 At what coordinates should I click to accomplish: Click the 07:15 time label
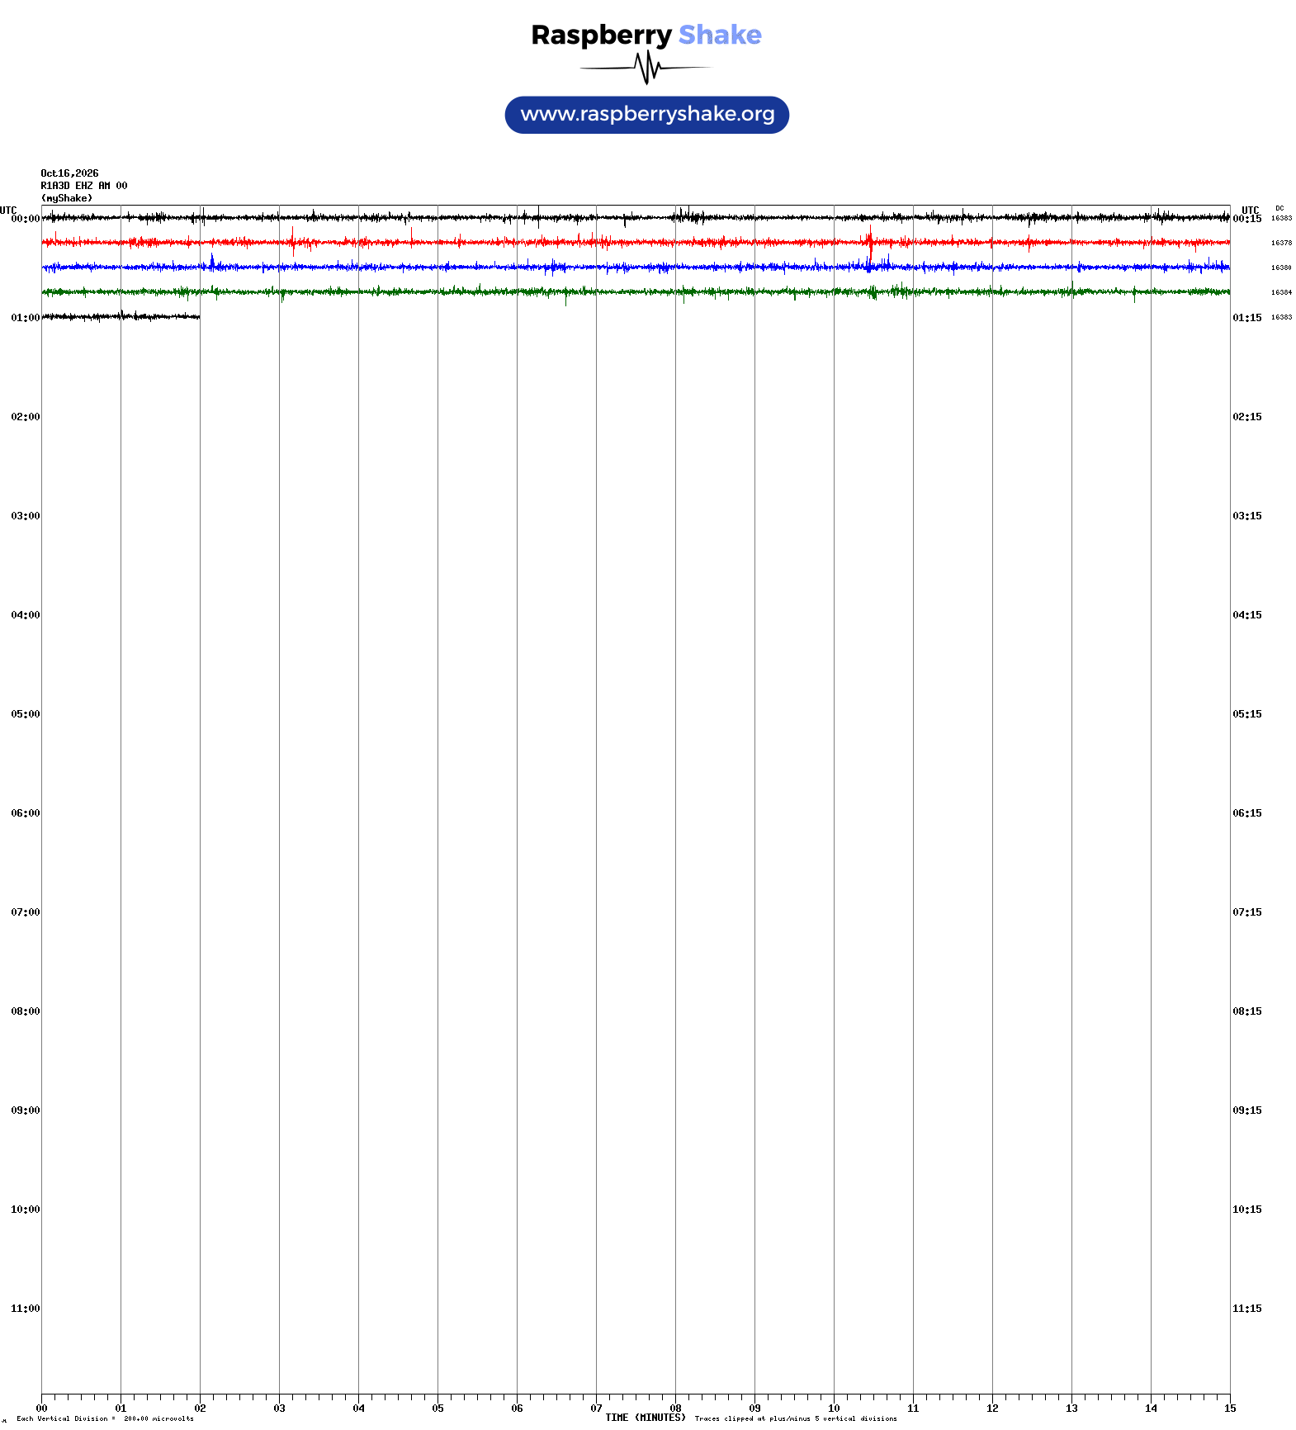click(1247, 912)
